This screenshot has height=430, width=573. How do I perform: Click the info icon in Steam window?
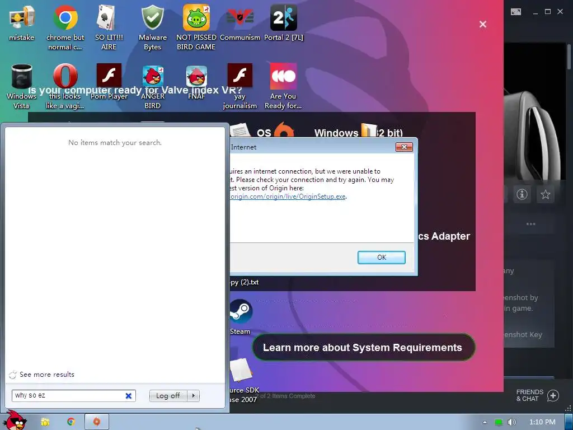[x=522, y=194]
